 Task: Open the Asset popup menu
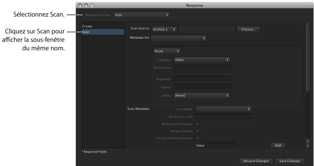click(x=167, y=51)
